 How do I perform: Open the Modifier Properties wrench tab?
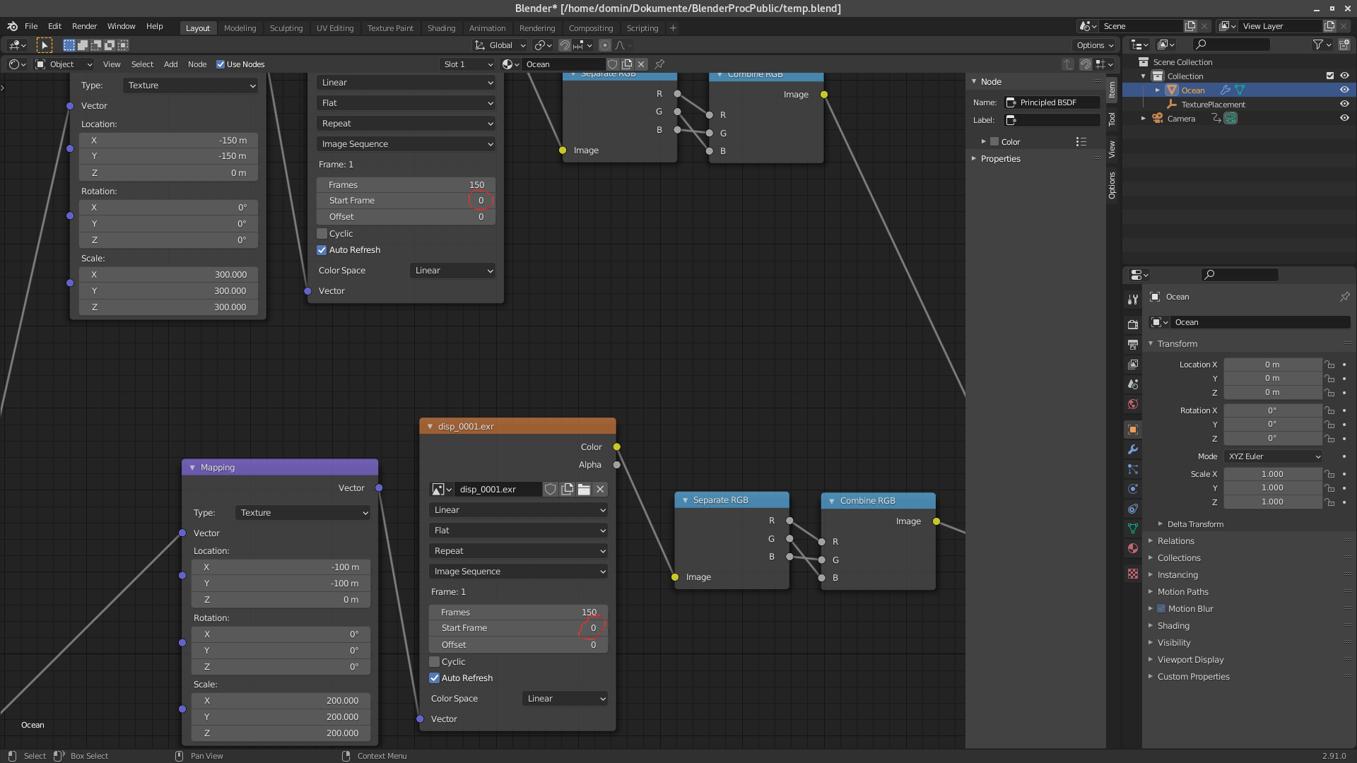[x=1132, y=449]
